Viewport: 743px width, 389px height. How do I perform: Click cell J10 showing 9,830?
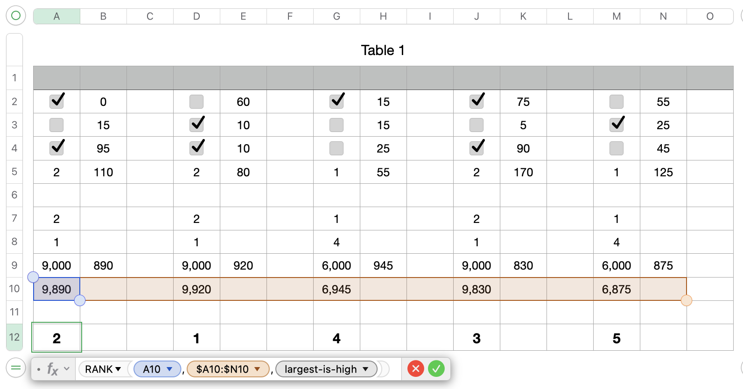477,289
